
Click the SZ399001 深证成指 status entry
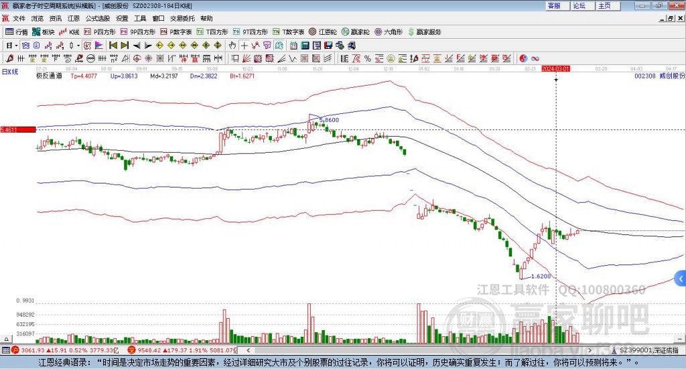(x=645, y=350)
